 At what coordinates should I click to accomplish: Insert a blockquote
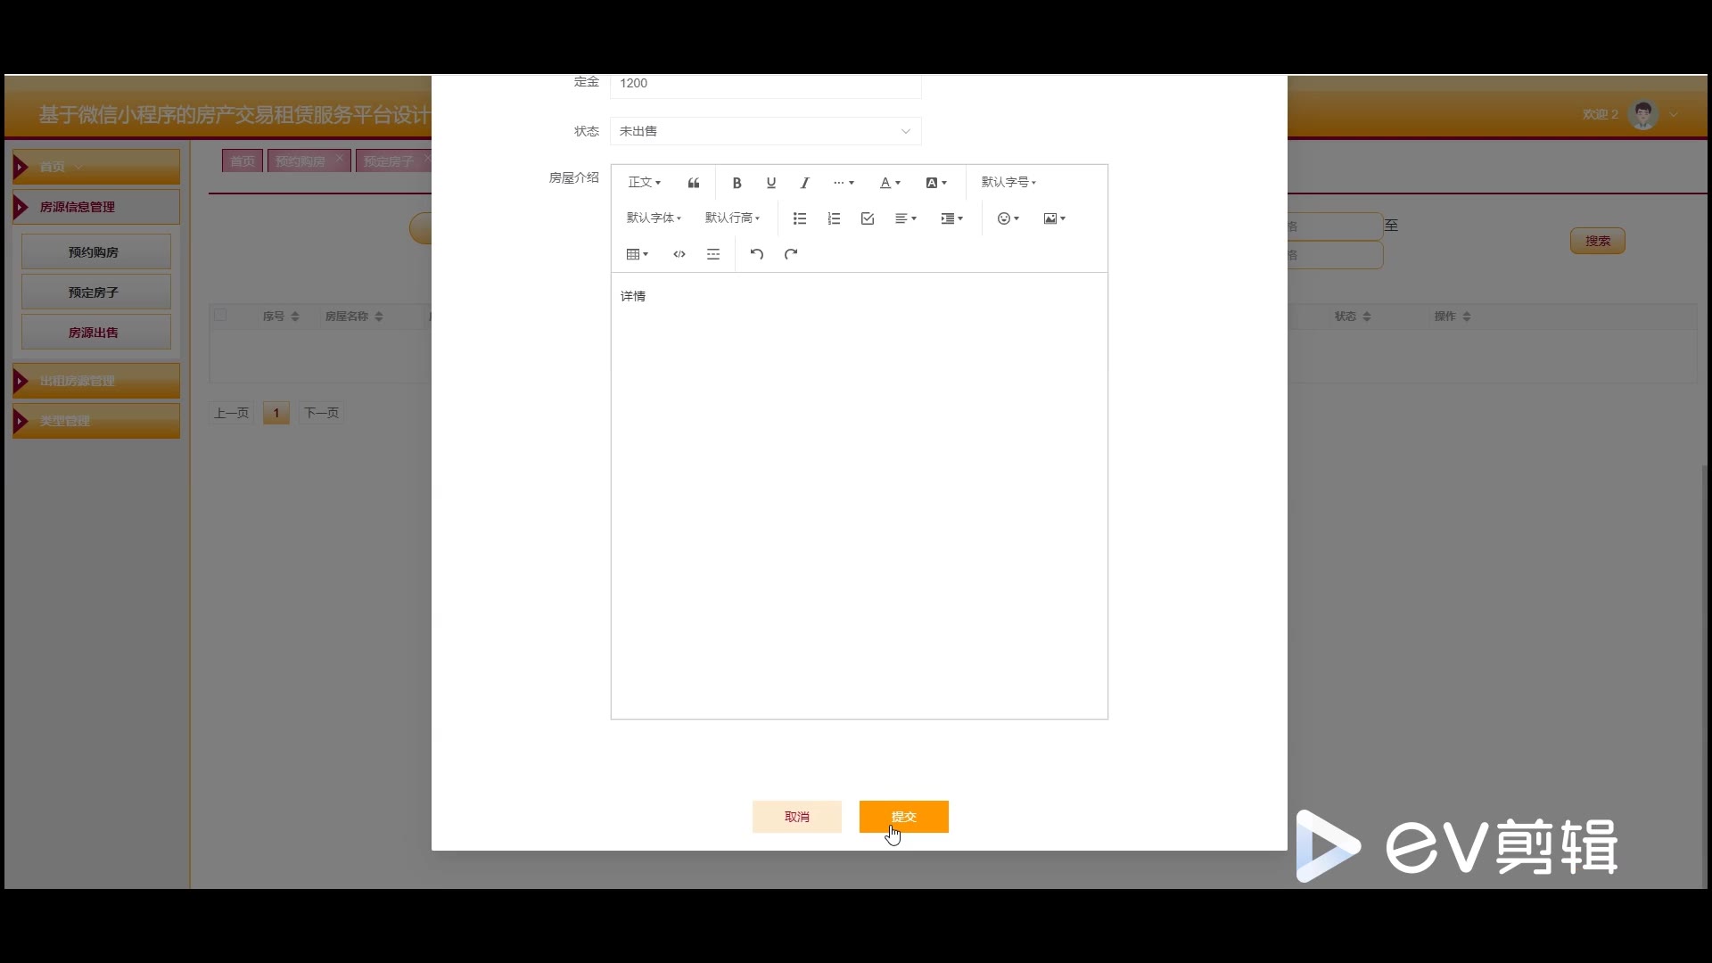coord(694,183)
